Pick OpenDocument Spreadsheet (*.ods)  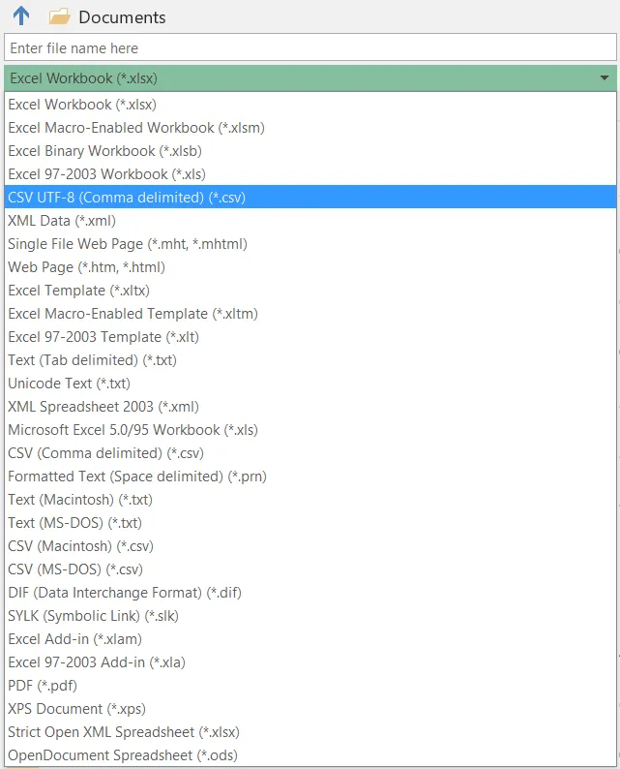[x=310, y=755]
